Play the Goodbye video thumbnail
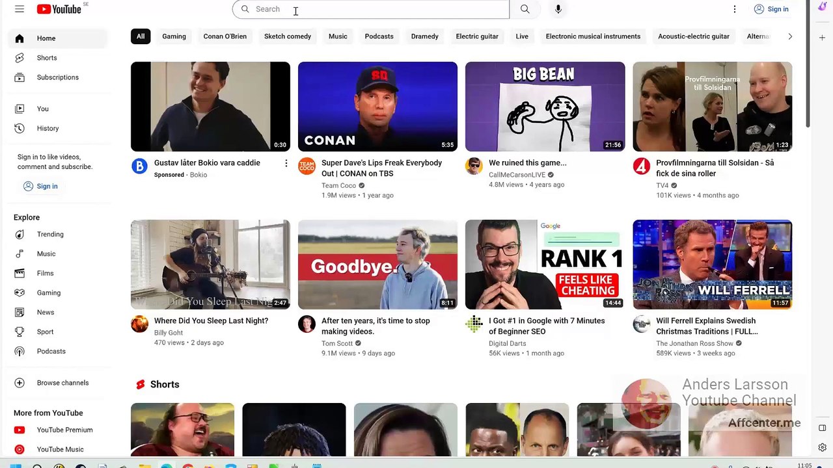 (377, 265)
